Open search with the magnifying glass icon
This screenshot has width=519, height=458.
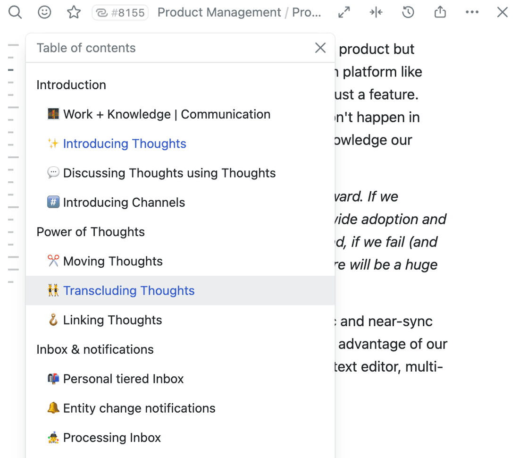coord(15,12)
